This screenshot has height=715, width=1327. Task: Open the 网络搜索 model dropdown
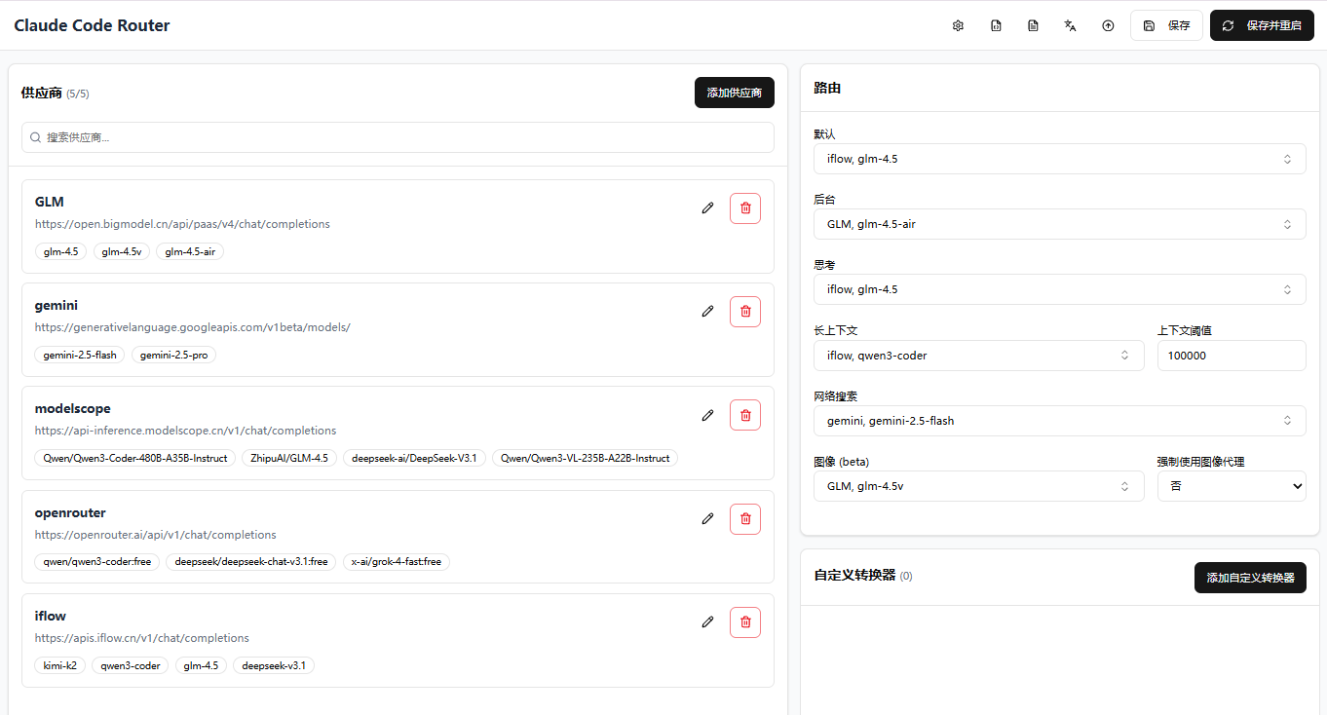pos(1059,420)
